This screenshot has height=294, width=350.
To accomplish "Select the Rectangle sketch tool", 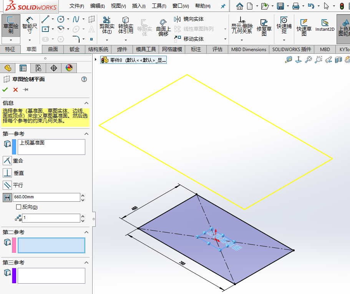I will tap(46, 29).
